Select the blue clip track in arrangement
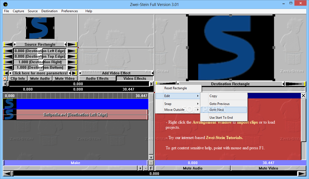Image resolution: width=309 pixels, height=179 pixels. (x=75, y=104)
